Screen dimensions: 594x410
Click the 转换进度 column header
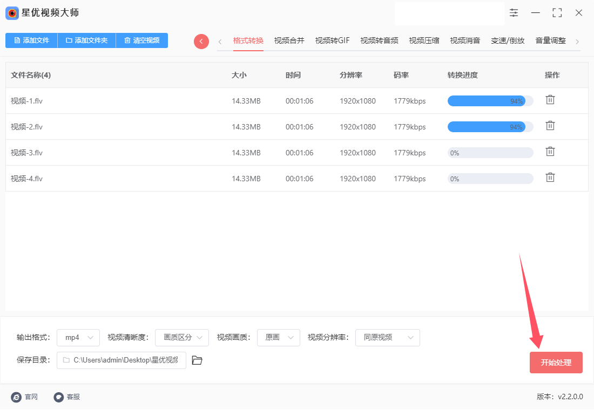tap(463, 75)
